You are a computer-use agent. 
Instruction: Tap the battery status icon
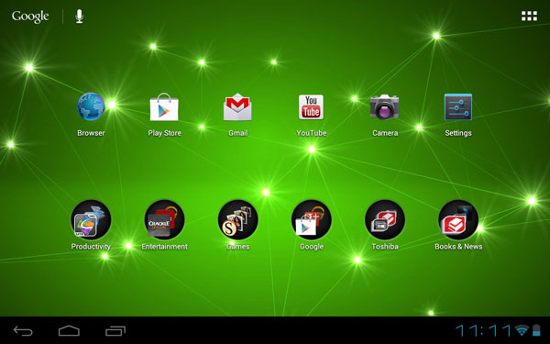pyautogui.click(x=536, y=330)
